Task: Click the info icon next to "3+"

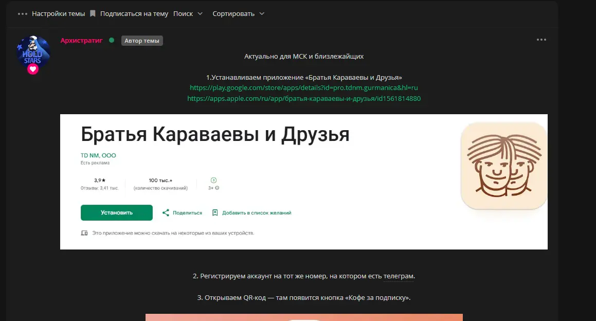Action: 217,188
